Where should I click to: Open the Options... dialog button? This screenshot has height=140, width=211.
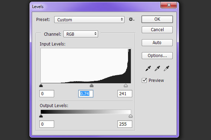[157, 55]
